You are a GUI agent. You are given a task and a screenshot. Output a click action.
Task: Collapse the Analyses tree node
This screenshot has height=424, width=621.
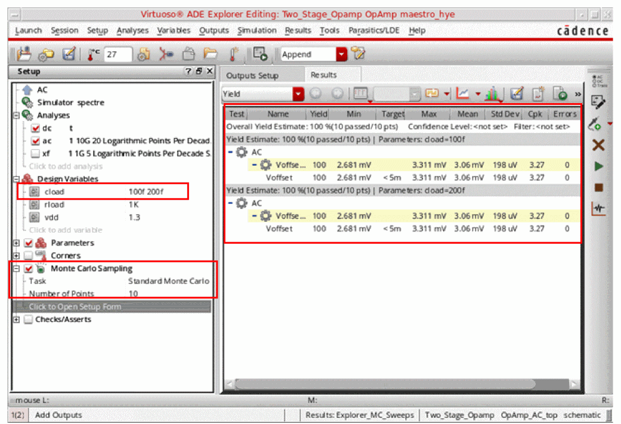(x=17, y=116)
